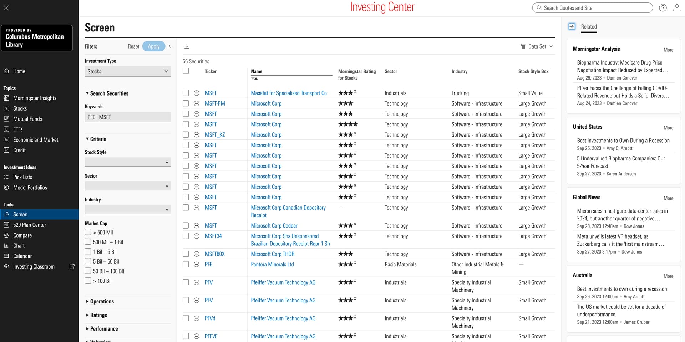Screen dimensions: 685x342
Task: Open the MSFT80X ticker link
Action: (x=215, y=254)
